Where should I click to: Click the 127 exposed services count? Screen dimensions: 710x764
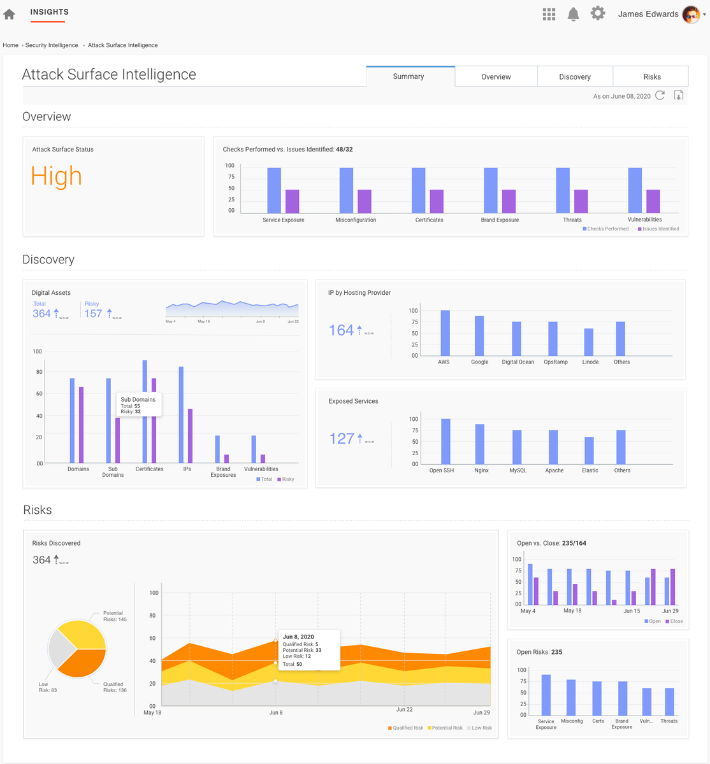coord(341,439)
